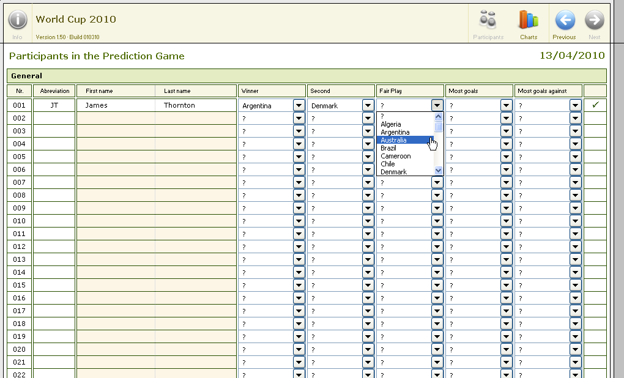Click the Last name field with Thornton
The width and height of the screenshot is (624, 378).
[195, 105]
